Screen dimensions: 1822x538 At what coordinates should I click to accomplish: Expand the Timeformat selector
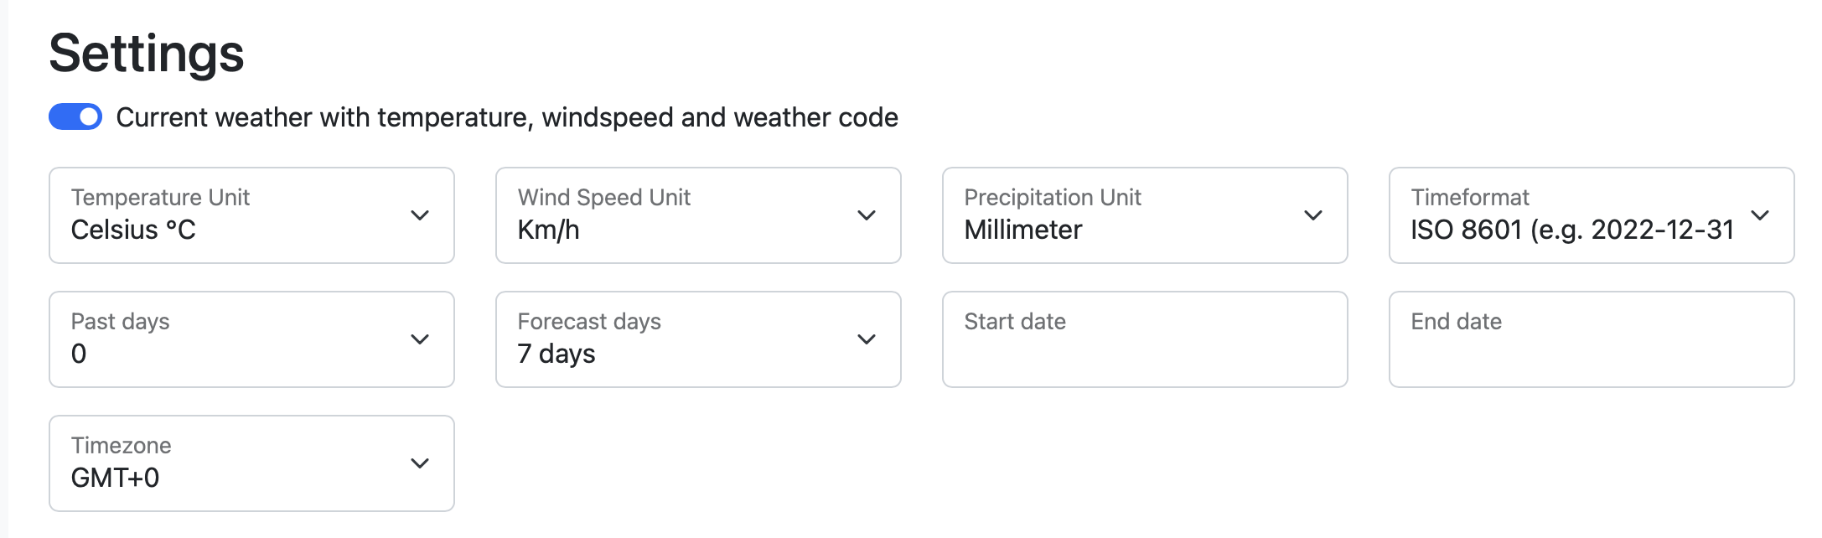pos(1591,215)
